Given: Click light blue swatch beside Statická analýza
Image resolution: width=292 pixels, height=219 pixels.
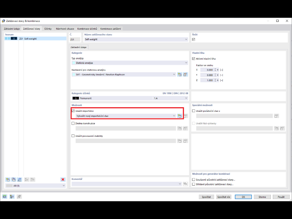Looking at the screenshot, I should coord(74,63).
